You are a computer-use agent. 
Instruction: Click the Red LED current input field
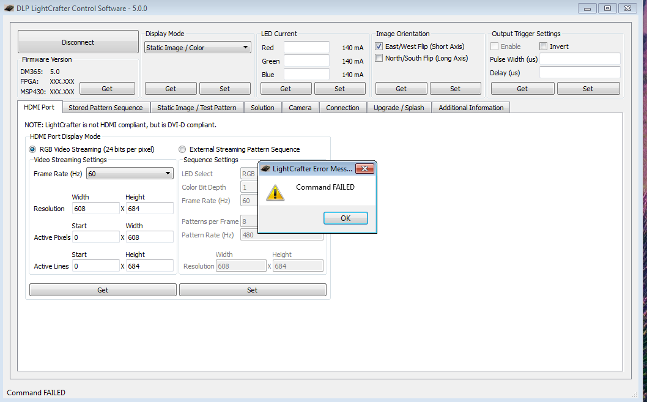click(306, 48)
